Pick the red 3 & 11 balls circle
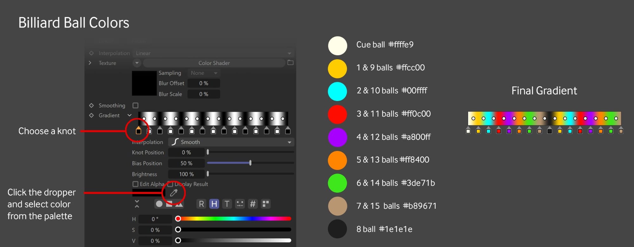The height and width of the screenshot is (247, 634). tap(338, 114)
